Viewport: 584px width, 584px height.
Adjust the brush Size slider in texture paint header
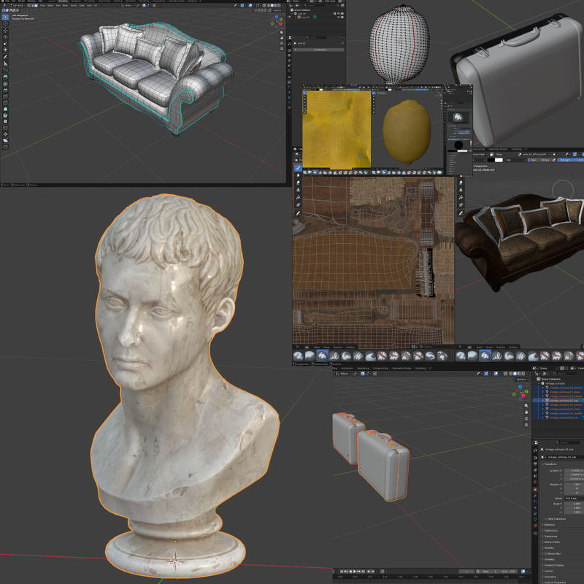(x=540, y=160)
